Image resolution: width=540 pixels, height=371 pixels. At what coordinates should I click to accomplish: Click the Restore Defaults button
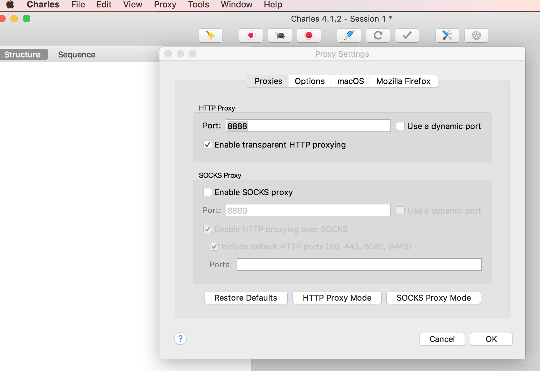click(x=246, y=298)
